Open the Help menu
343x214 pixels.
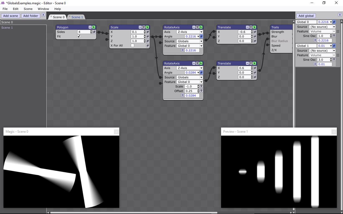58,9
